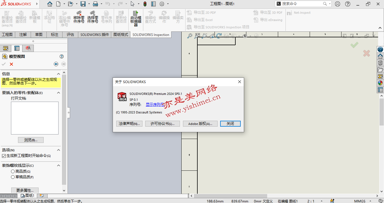This screenshot has width=384, height=203.
Task: Open the File Properties icon
Action: click(x=153, y=4)
